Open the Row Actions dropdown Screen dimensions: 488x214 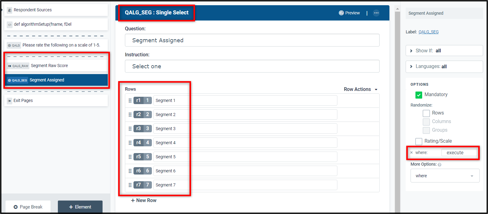[x=361, y=89]
